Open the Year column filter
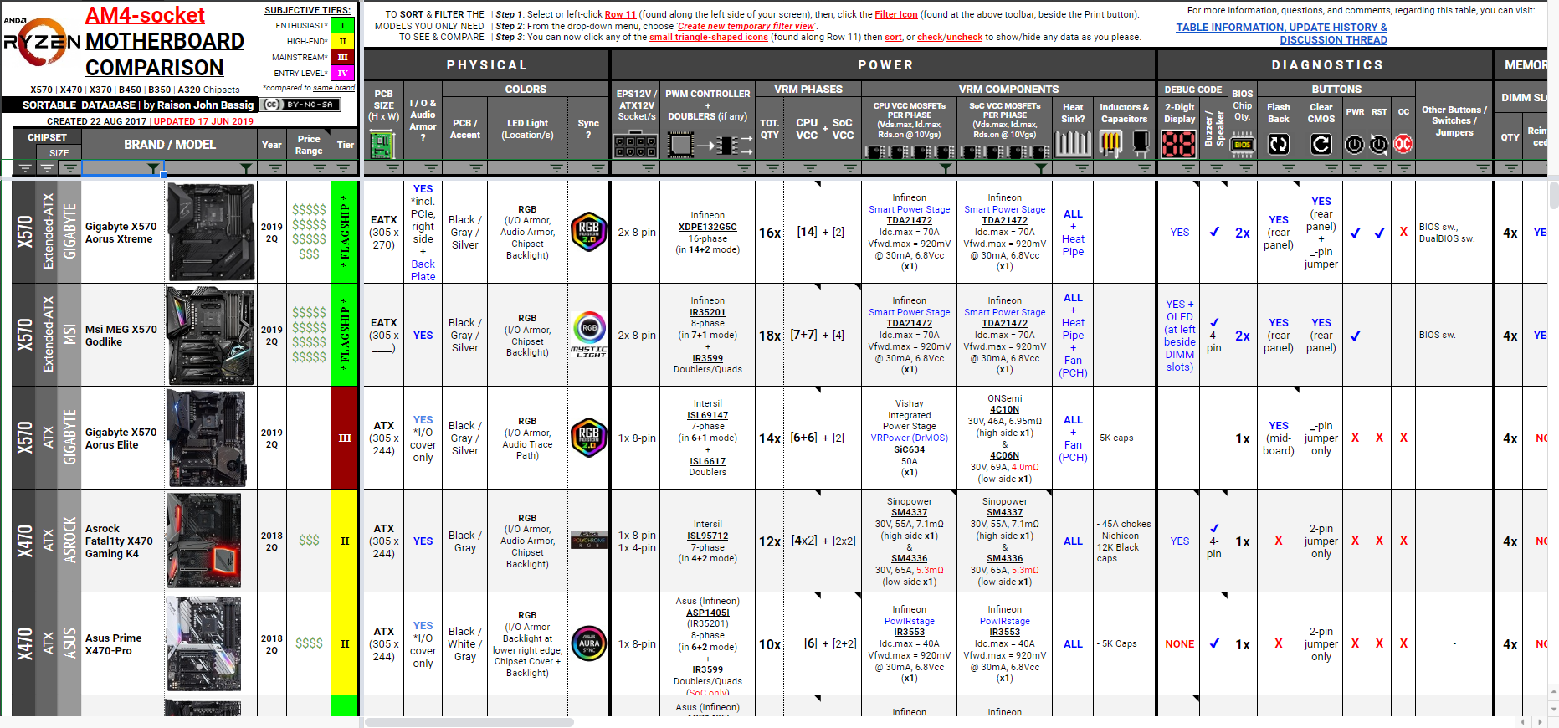Image resolution: width=1559 pixels, height=728 pixels. tap(274, 169)
